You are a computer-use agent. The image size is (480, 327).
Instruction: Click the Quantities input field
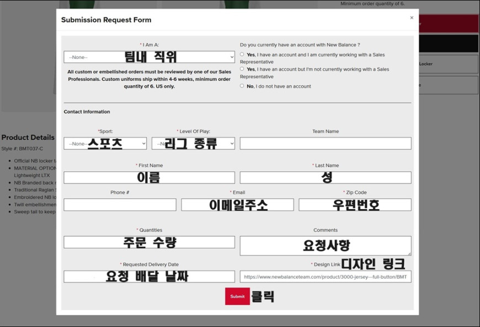(x=150, y=242)
